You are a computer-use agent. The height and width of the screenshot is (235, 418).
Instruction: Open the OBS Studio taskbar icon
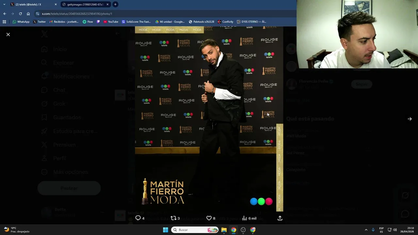point(243,230)
